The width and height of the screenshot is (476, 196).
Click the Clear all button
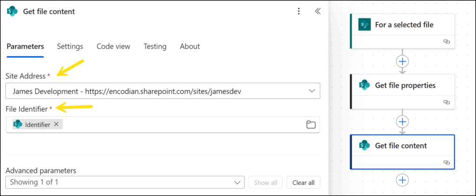tap(303, 183)
